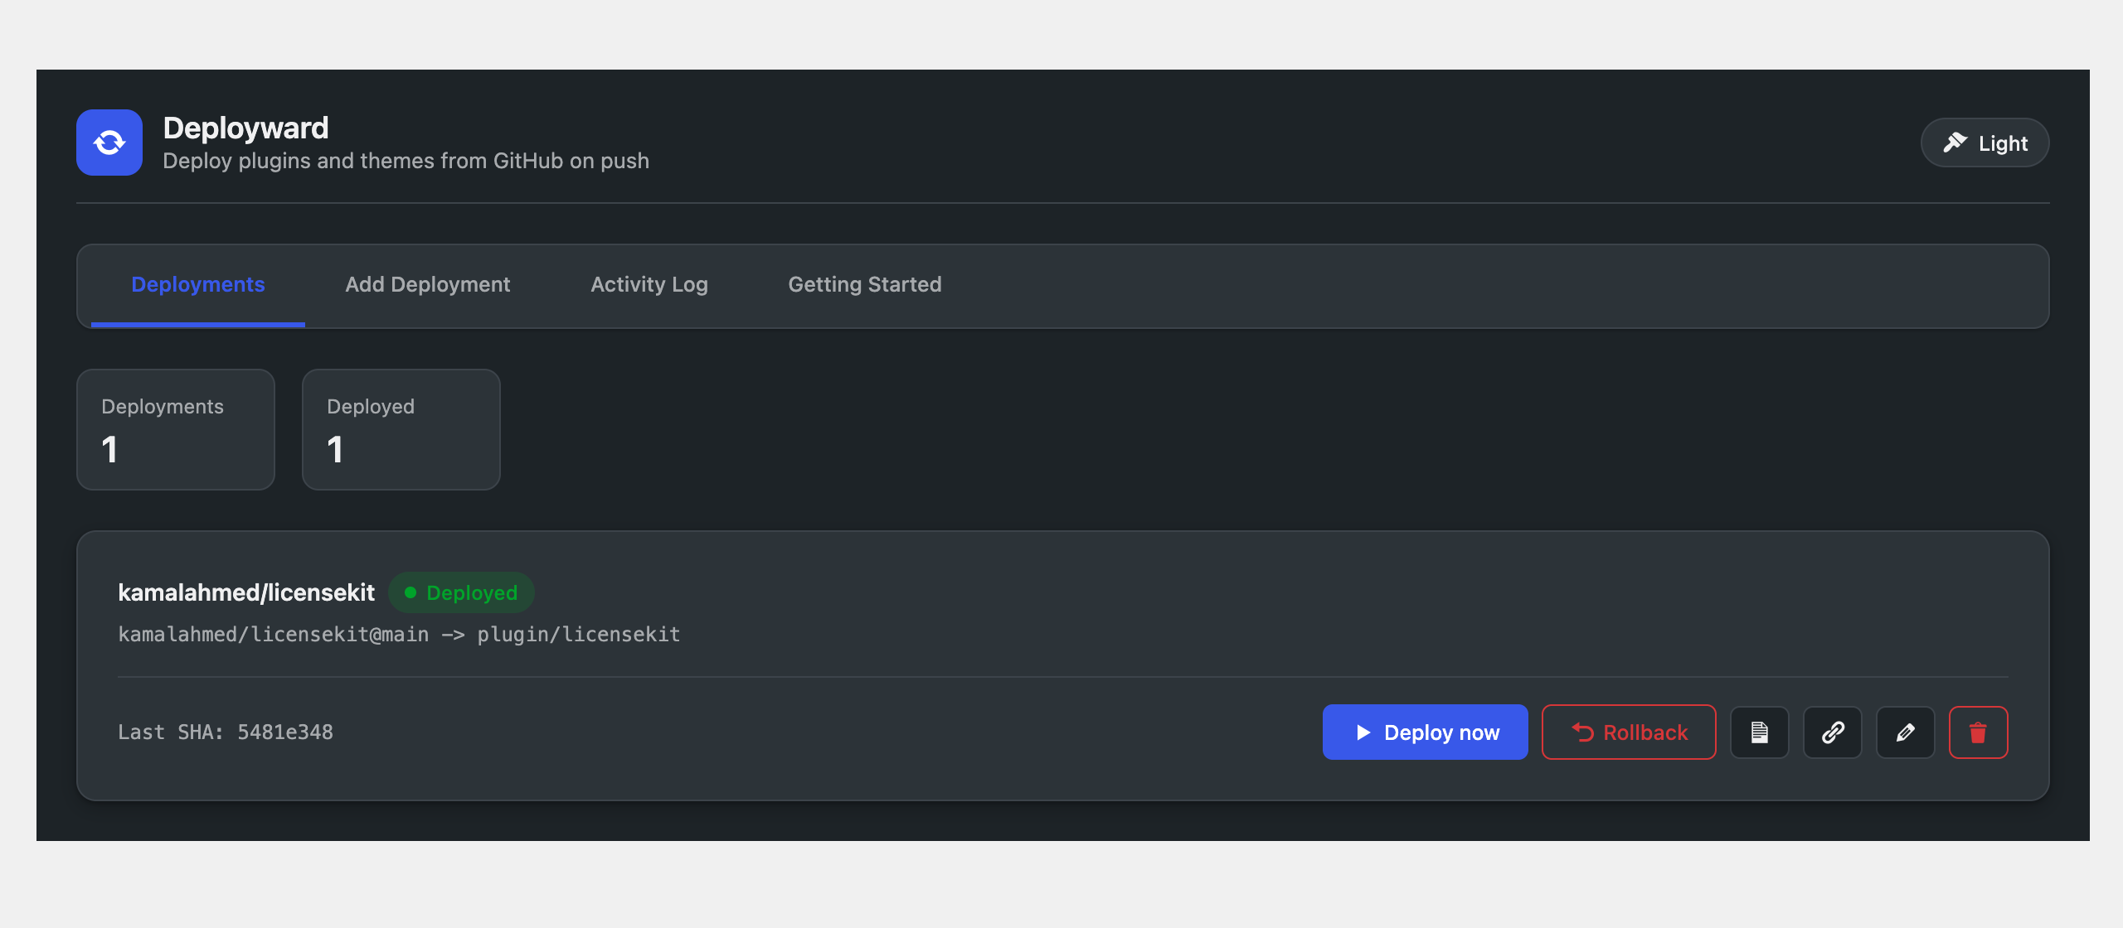Screen dimensions: 2123x928
Task: Switch to the Activity Log tab
Action: [x=649, y=284]
